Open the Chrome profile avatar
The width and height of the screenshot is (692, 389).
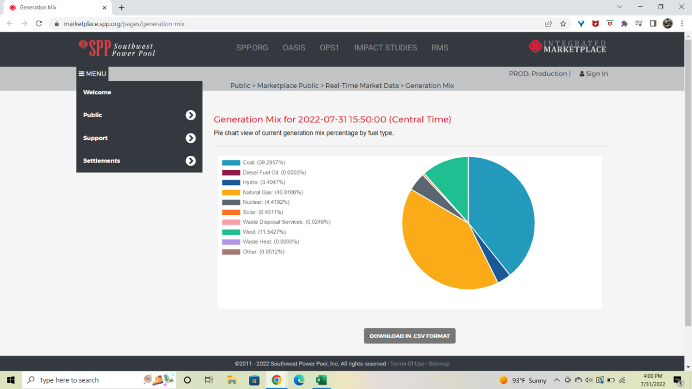pos(667,24)
